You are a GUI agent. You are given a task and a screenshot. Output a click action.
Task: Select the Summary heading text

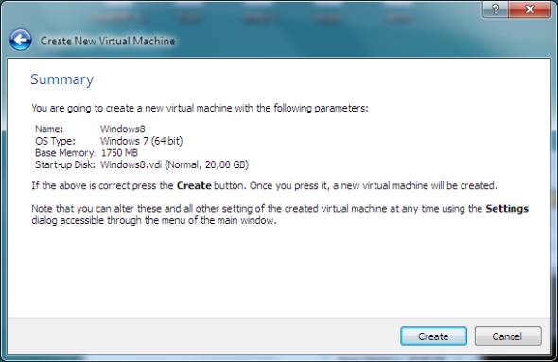point(61,79)
